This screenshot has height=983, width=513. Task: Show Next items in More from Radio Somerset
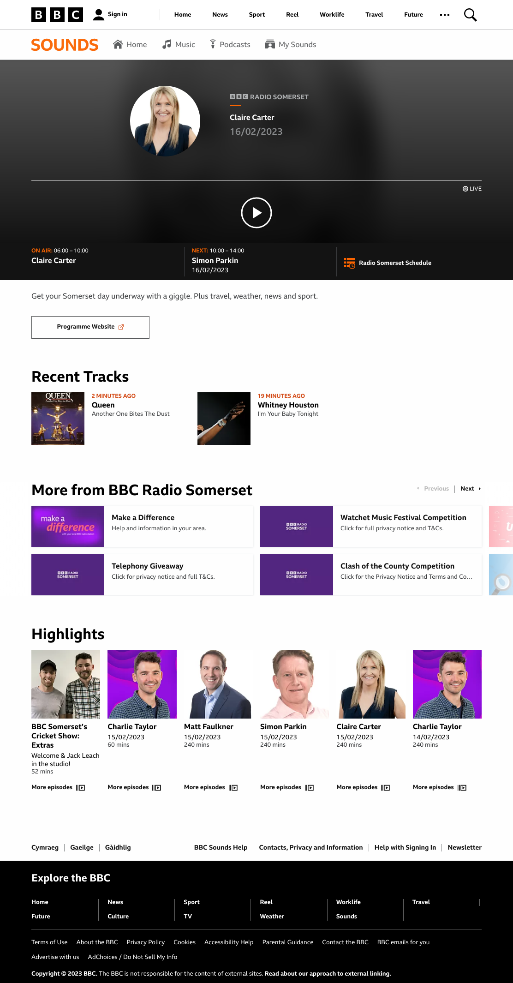point(471,489)
